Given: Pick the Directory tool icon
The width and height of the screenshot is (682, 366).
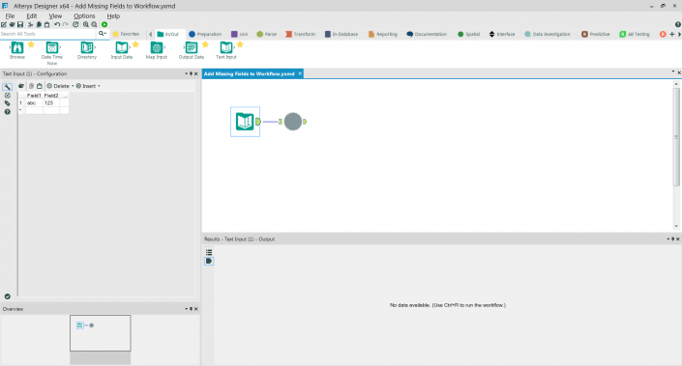Looking at the screenshot, I should (87, 47).
